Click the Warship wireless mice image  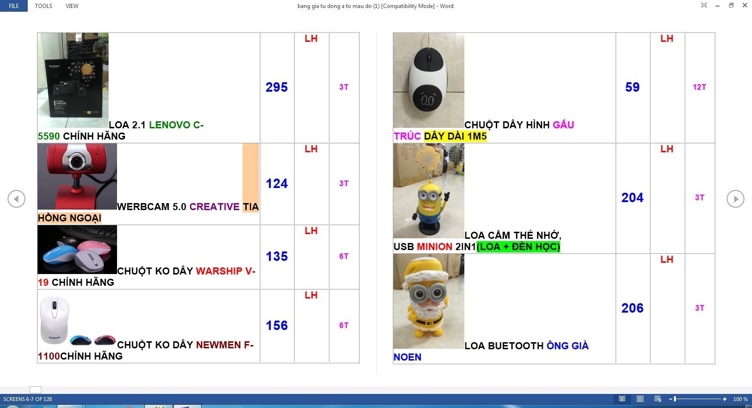tap(77, 250)
